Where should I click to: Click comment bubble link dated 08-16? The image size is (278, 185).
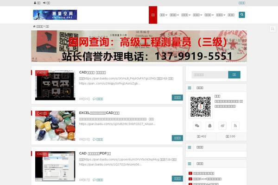click(98, 99)
